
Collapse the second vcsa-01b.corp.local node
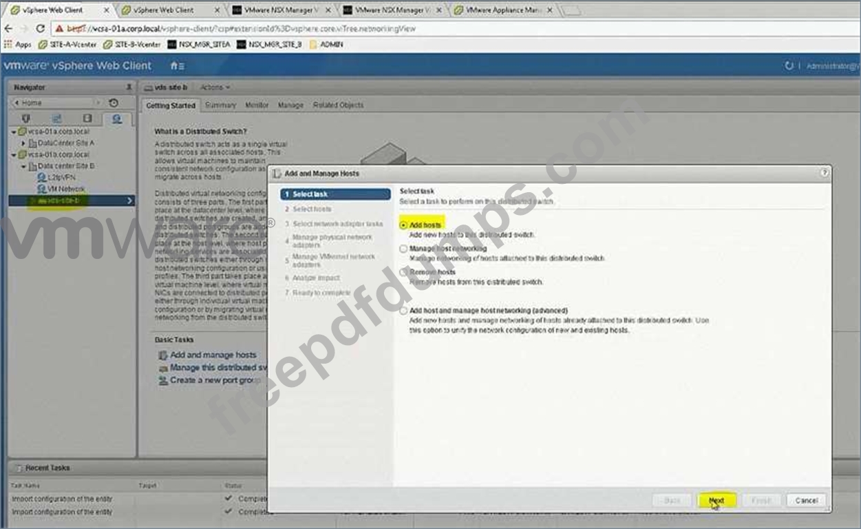[14, 154]
